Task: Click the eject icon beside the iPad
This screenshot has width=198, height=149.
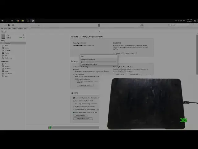Action: (23, 35)
